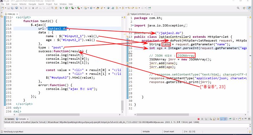The image size is (253, 135).
Task: Click the horizontal scrollbar of JqAjaxController2 editor
Action: coord(163,115)
